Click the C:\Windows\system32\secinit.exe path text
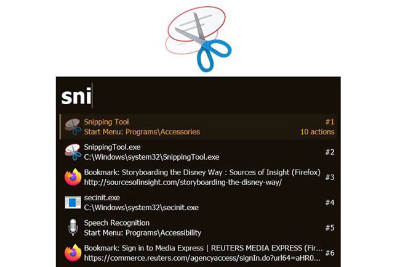The width and height of the screenshot is (400, 267). [x=142, y=207]
